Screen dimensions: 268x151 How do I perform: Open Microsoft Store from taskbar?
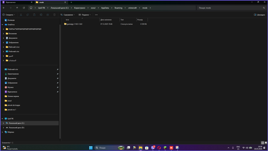click(x=147, y=148)
